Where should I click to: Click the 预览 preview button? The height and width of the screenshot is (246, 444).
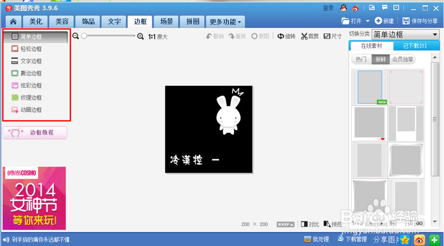(x=333, y=224)
